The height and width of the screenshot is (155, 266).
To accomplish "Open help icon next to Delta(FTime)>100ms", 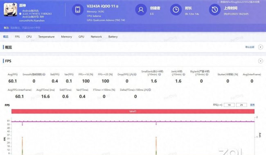I will pos(150,90).
